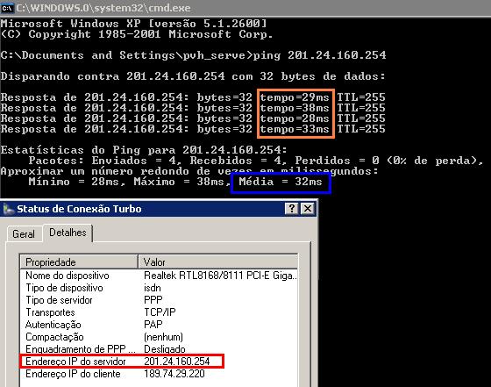Click the Média = 32ms text
The image size is (491, 387).
tap(281, 182)
